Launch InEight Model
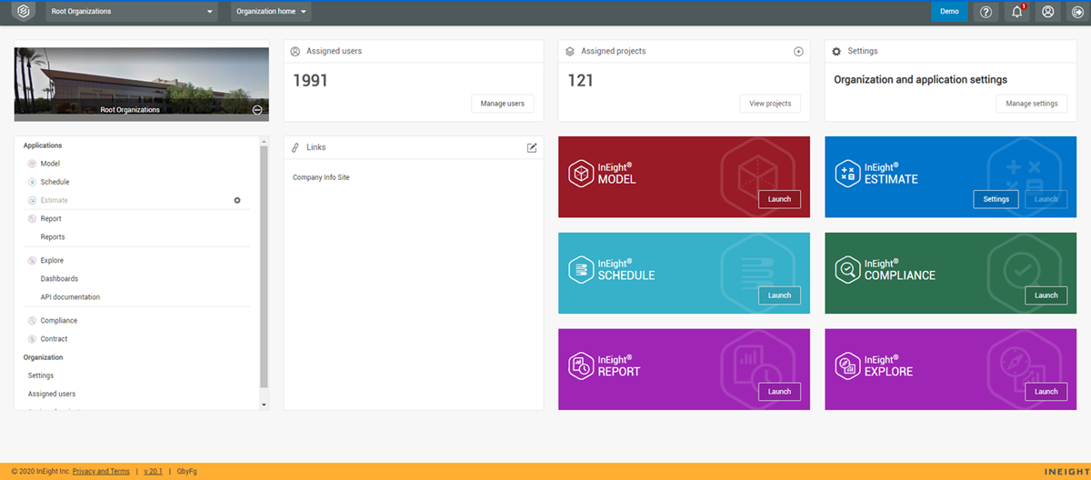This screenshot has height=480, width=1091. click(779, 199)
